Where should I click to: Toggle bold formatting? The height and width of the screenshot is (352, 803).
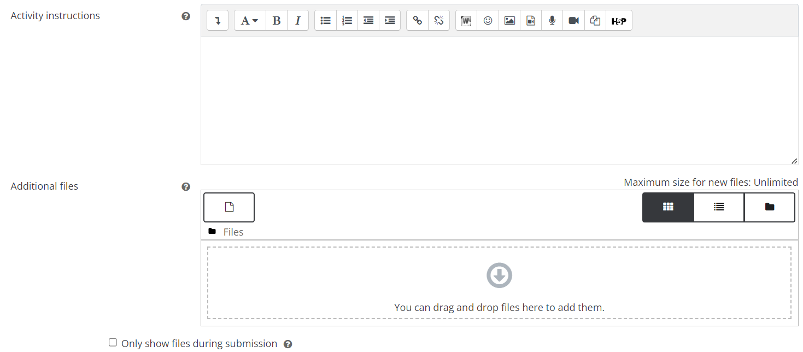pyautogui.click(x=277, y=21)
